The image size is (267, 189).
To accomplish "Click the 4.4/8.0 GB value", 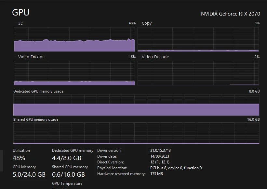I will (67, 158).
